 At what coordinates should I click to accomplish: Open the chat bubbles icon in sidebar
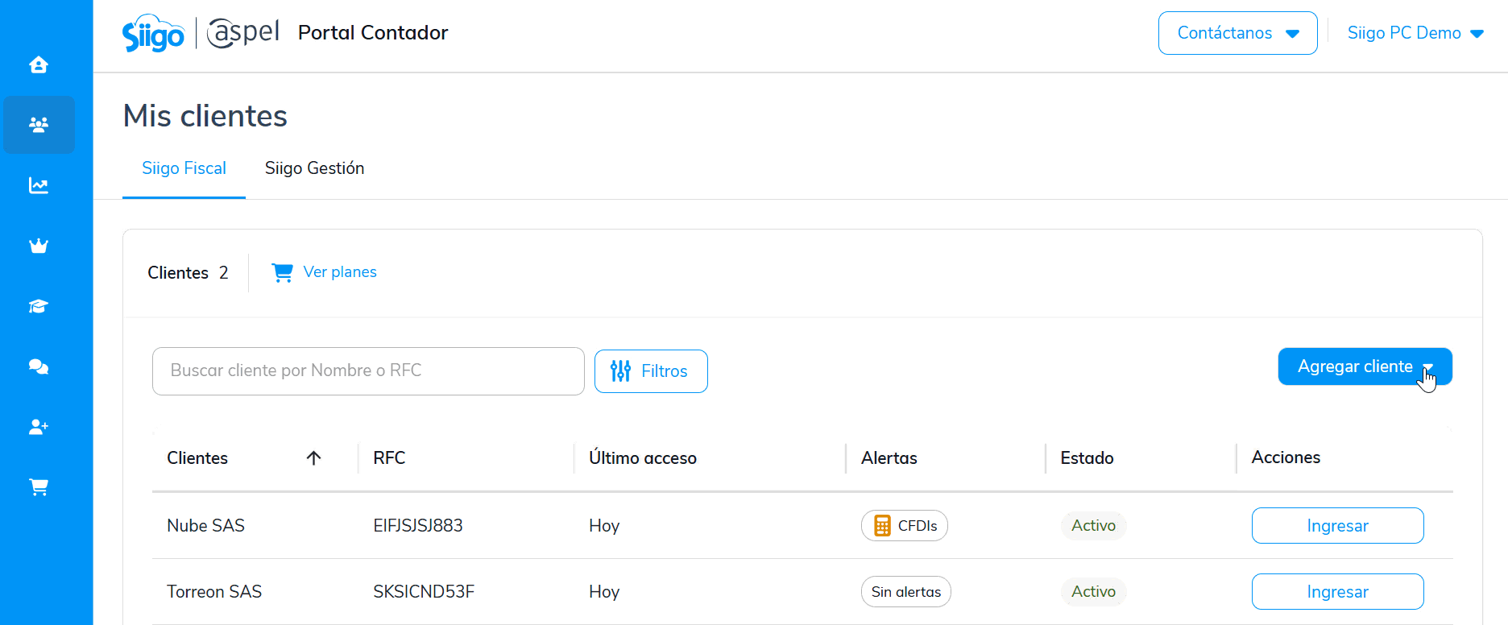[x=39, y=366]
